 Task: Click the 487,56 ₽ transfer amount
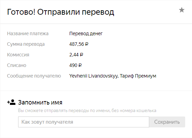79,44
